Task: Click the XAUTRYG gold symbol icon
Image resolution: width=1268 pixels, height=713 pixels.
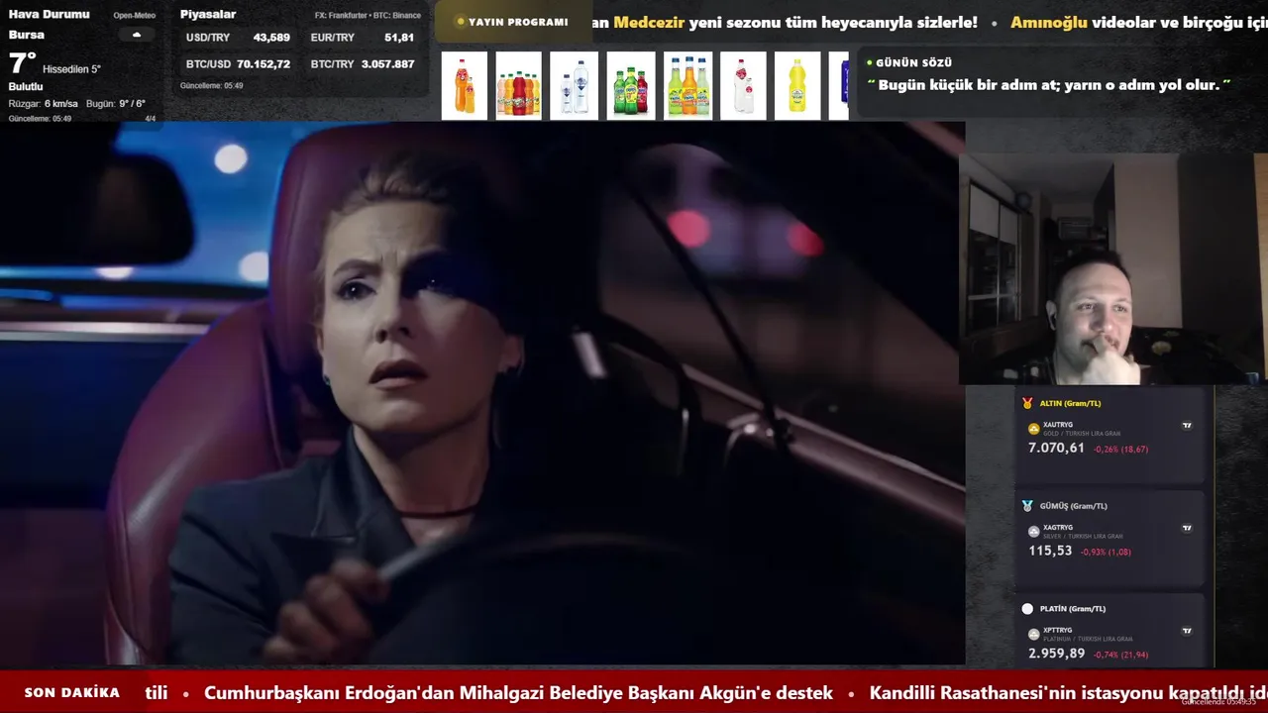Action: pyautogui.click(x=1034, y=429)
